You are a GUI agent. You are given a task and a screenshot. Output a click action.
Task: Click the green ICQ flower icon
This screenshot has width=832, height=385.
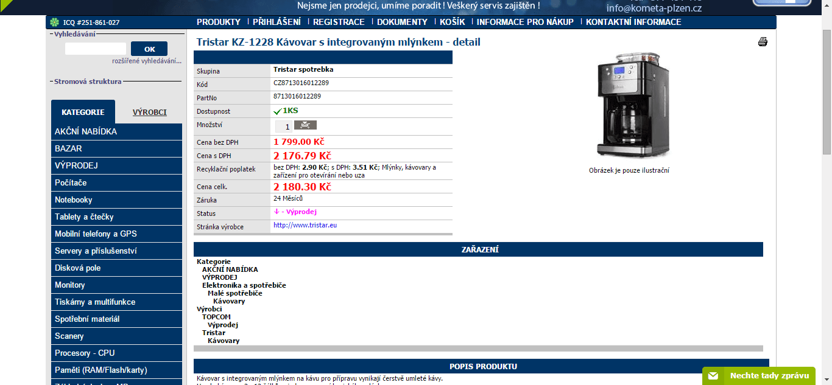(x=54, y=23)
